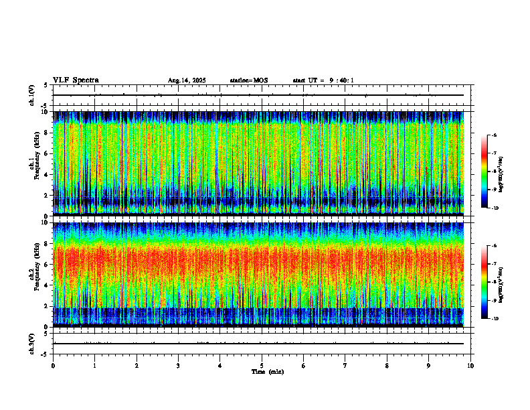Click the ch.2 frequency axis "4" tick label
Image resolution: width=530 pixels, height=410 pixels.
[x=47, y=285]
